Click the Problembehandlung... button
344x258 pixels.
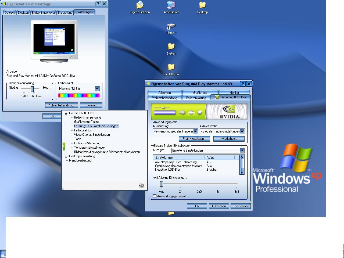62,105
